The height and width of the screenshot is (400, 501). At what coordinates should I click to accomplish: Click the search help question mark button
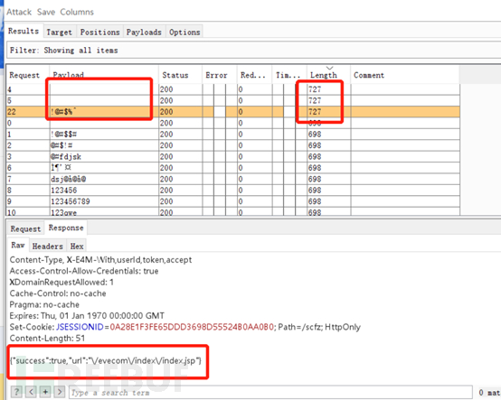16,392
